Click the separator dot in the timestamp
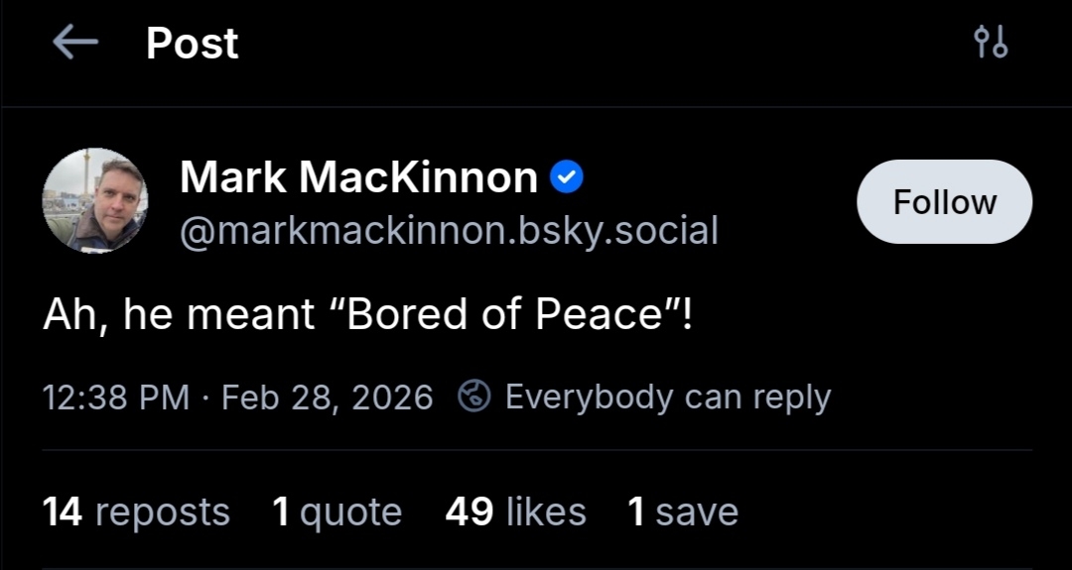Image resolution: width=1072 pixels, height=570 pixels. click(x=206, y=398)
